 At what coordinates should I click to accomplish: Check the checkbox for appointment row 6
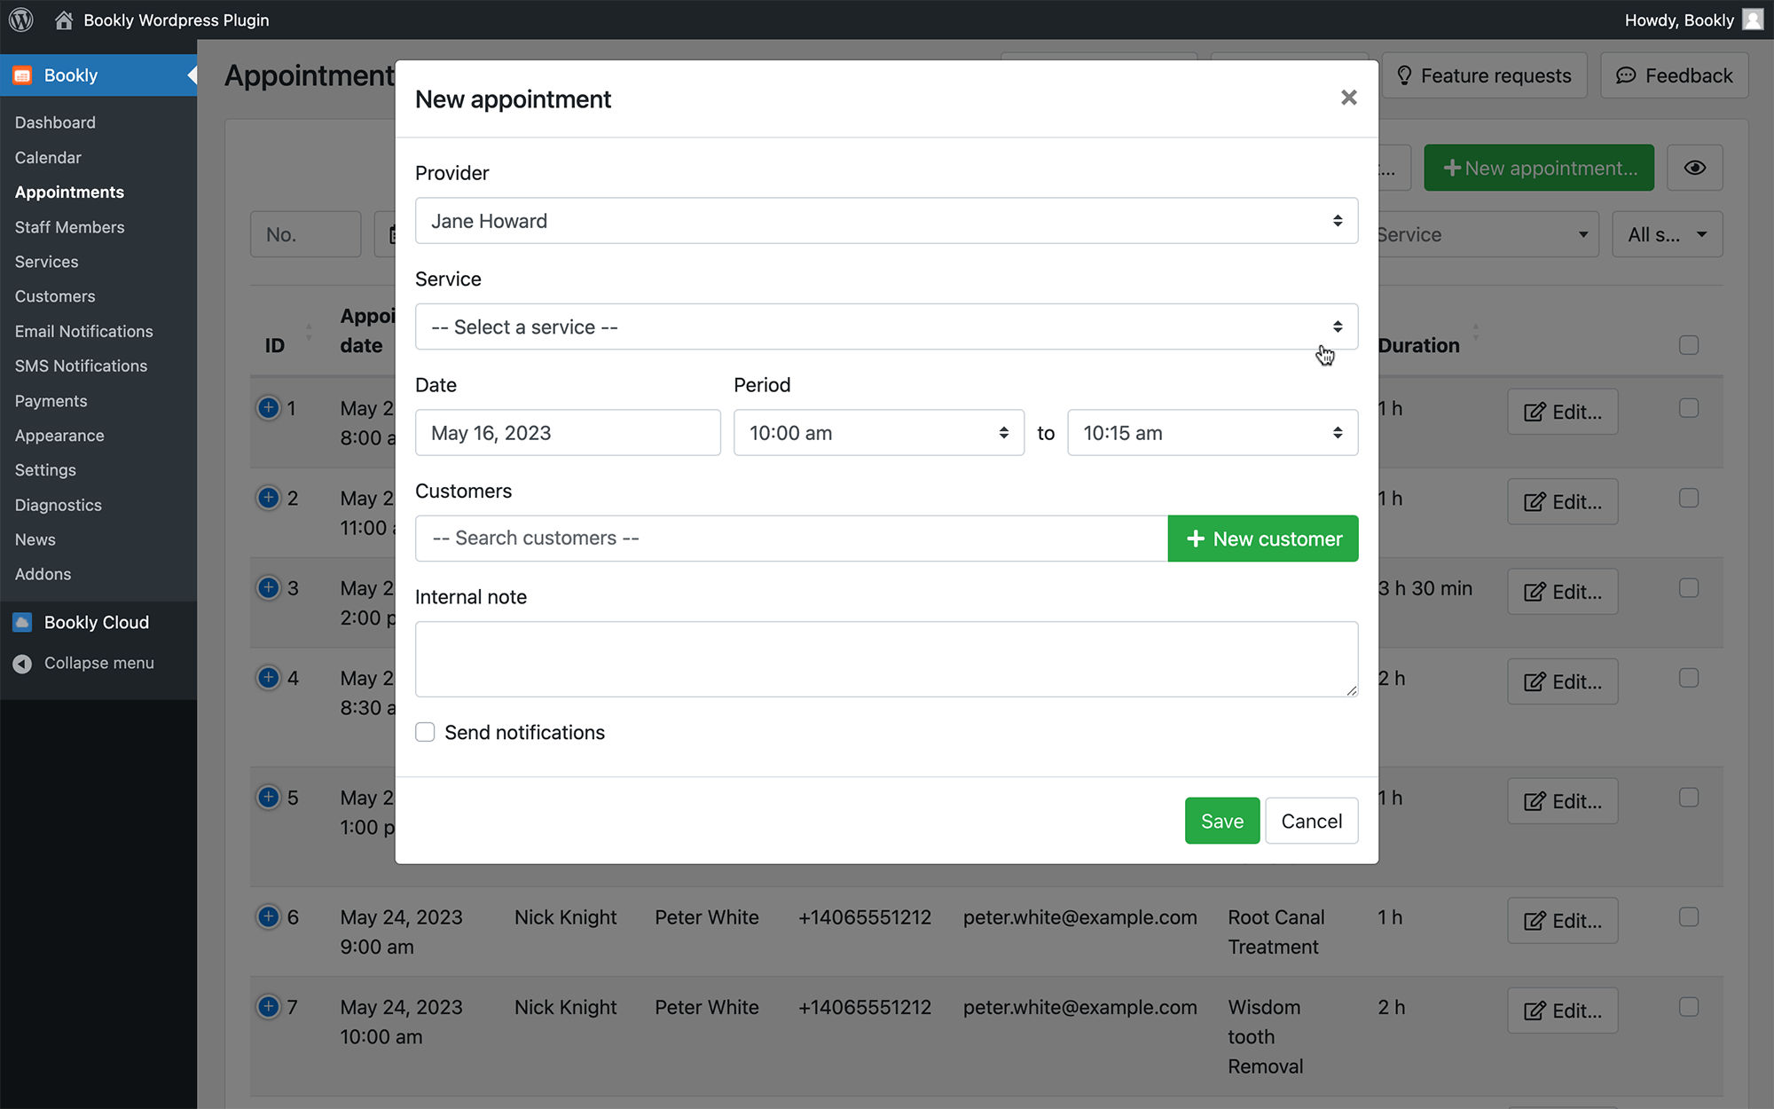tap(1689, 916)
